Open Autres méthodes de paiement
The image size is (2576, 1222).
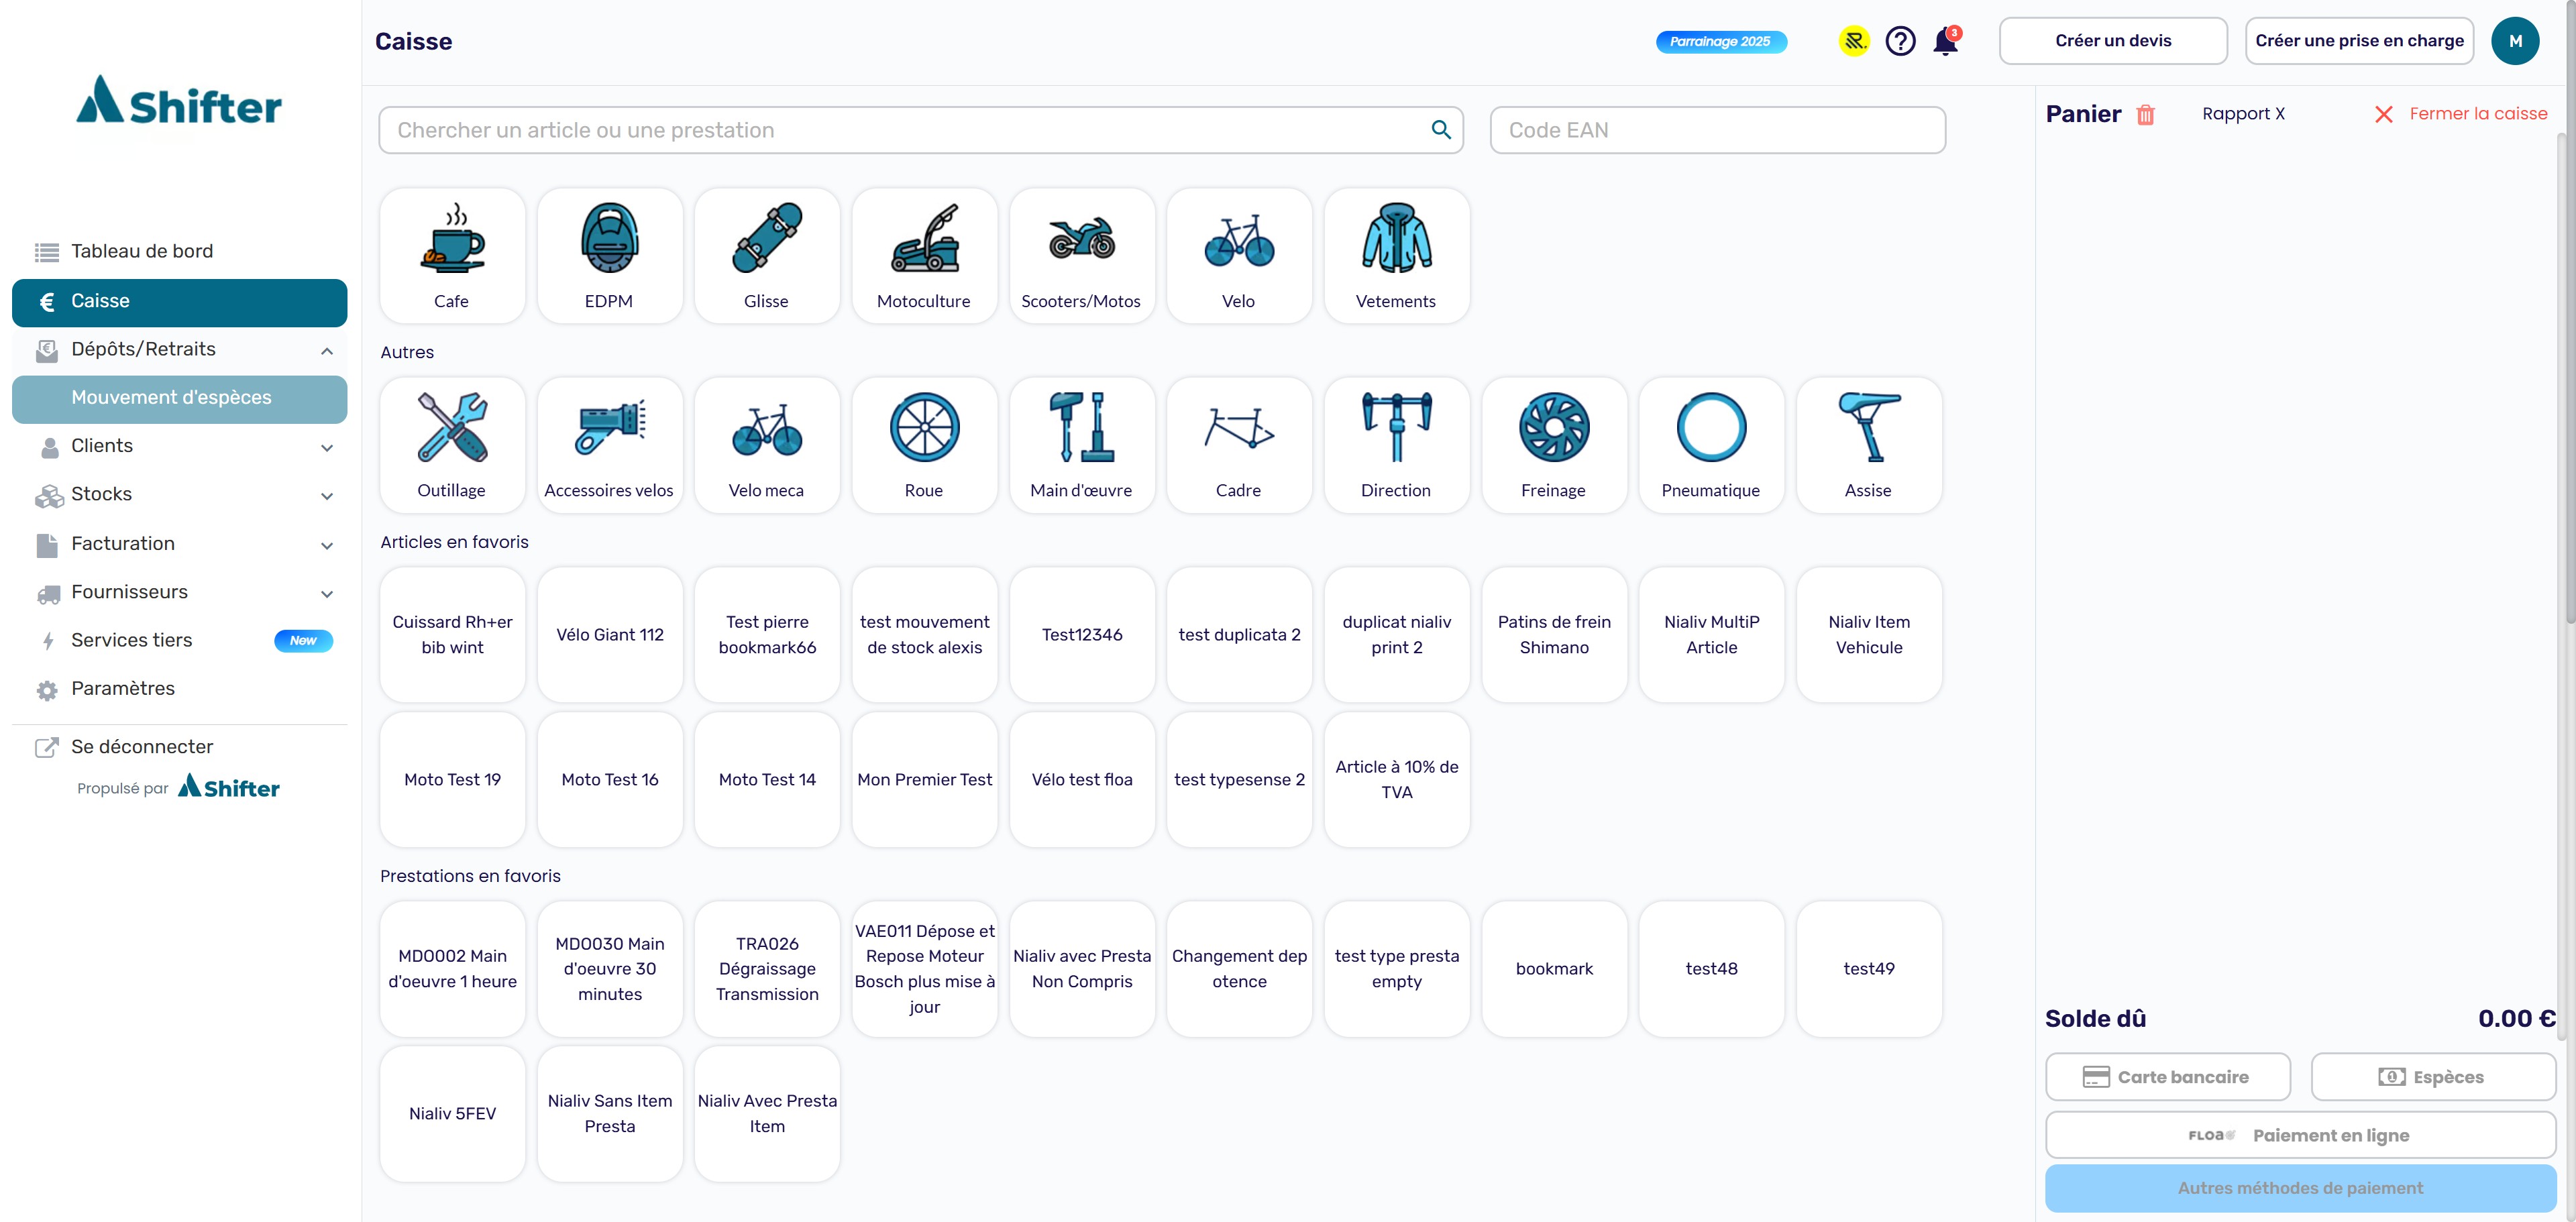pyautogui.click(x=2301, y=1188)
